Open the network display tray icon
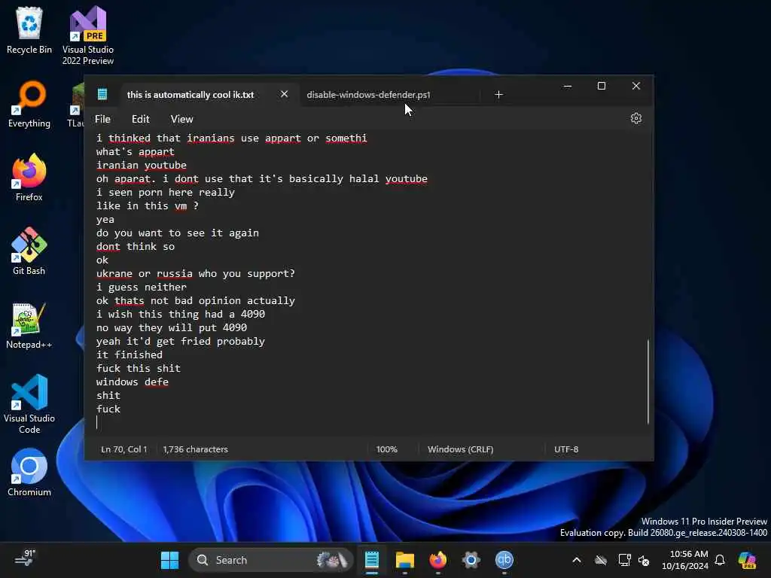Screen dimensions: 771x578 [624, 560]
